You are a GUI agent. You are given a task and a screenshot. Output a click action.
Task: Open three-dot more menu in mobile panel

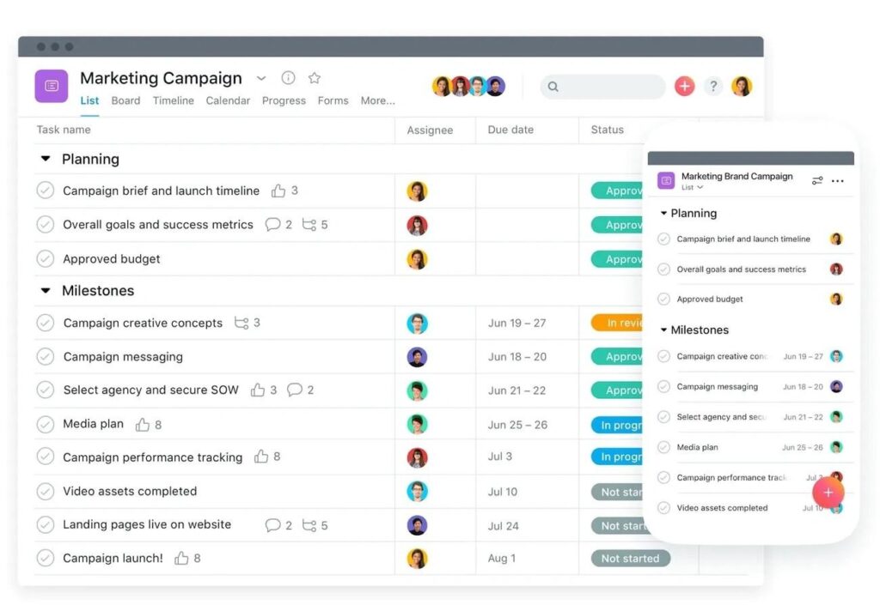(x=838, y=181)
